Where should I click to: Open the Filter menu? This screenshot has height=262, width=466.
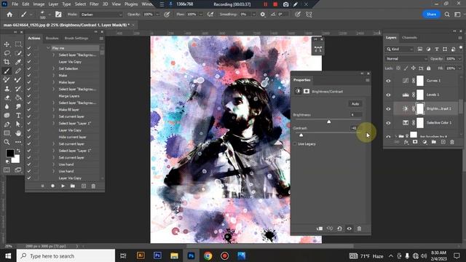tap(94, 4)
